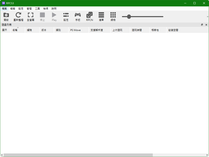The height and width of the screenshot is (157, 209).
Task: Expand the toolbar overflow chevron
Action: point(207,17)
